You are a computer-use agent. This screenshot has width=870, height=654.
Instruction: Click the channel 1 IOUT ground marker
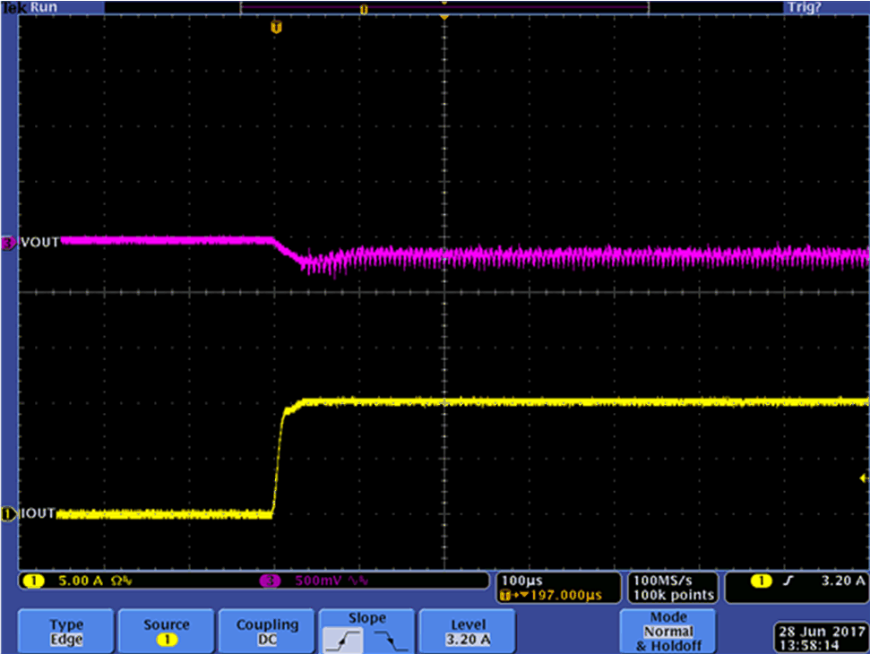pyautogui.click(x=8, y=513)
